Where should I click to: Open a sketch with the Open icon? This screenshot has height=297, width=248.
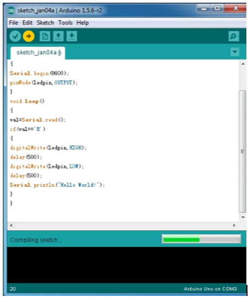[x=58, y=36]
